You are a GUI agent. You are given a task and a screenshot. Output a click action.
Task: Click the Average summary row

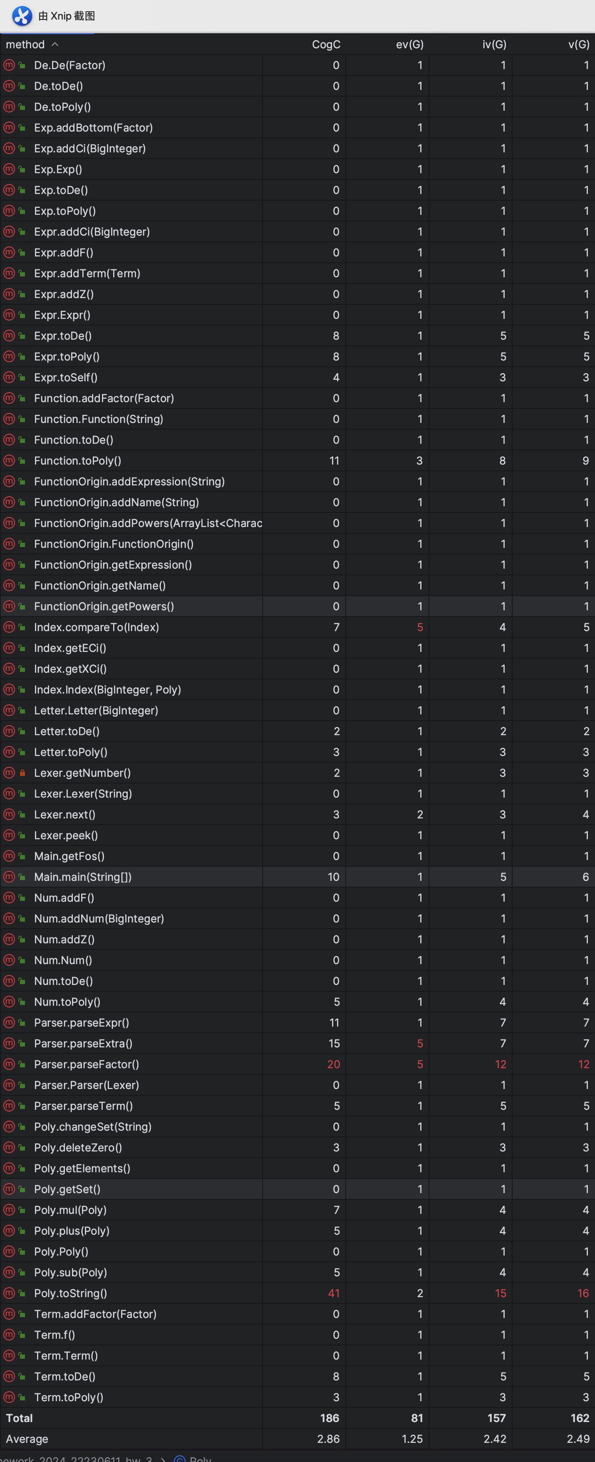click(297, 1439)
